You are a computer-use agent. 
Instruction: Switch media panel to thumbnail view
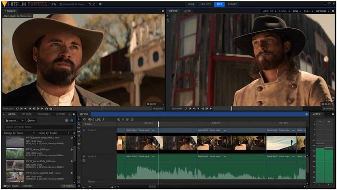point(72,121)
